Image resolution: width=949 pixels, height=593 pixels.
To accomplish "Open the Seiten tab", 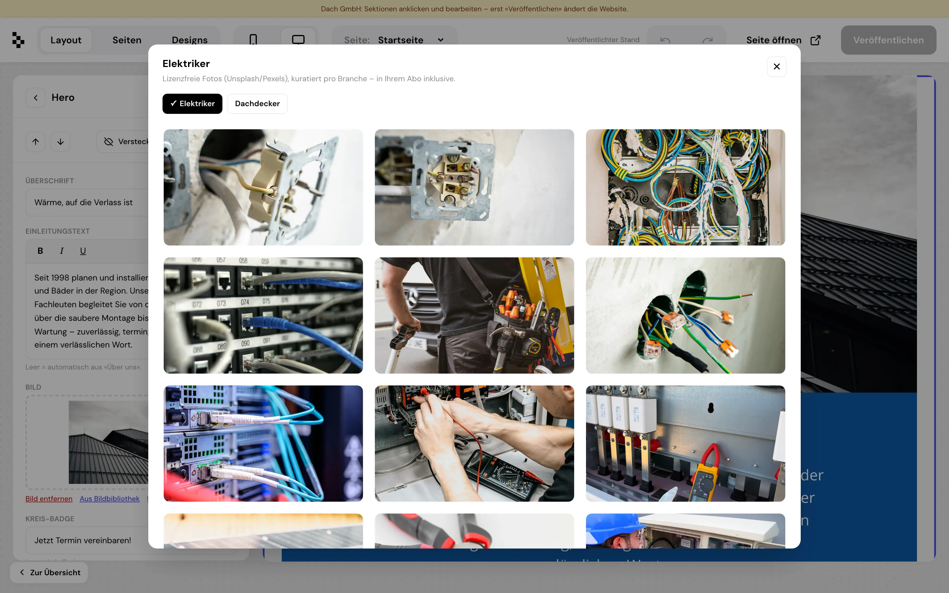I will point(127,40).
